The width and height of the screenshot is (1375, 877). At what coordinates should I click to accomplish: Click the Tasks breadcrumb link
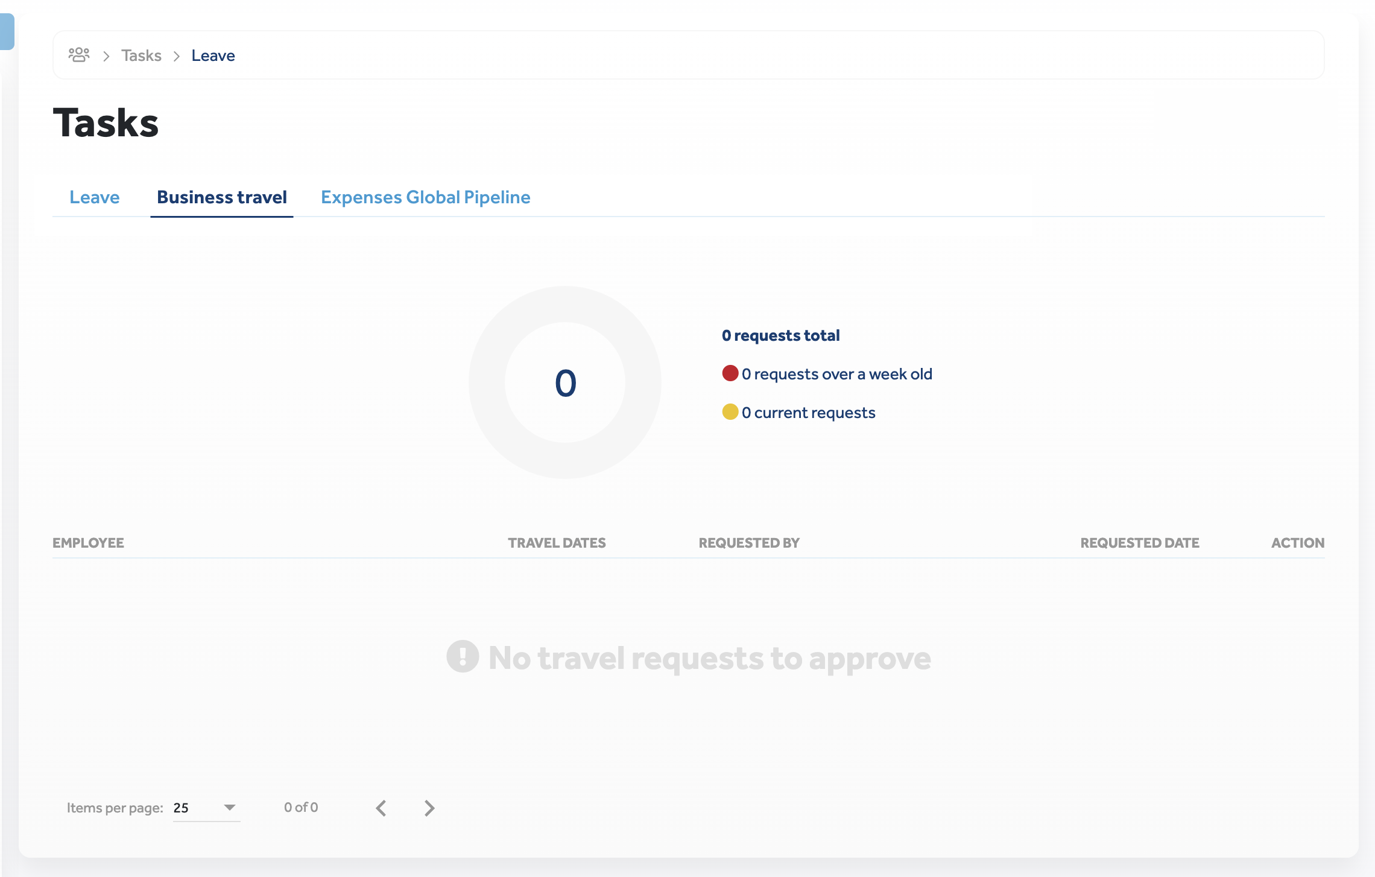pyautogui.click(x=141, y=55)
